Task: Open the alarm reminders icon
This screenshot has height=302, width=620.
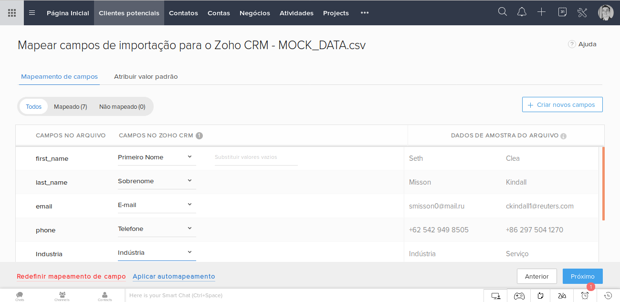Action: (585, 296)
